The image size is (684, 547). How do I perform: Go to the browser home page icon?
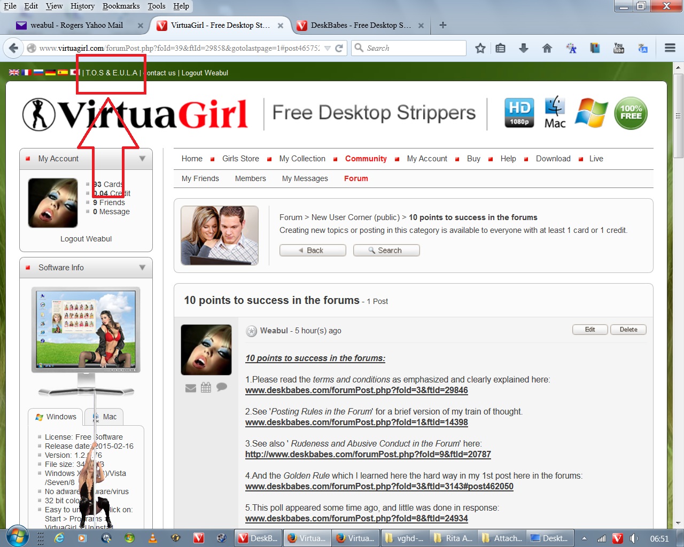pyautogui.click(x=547, y=48)
